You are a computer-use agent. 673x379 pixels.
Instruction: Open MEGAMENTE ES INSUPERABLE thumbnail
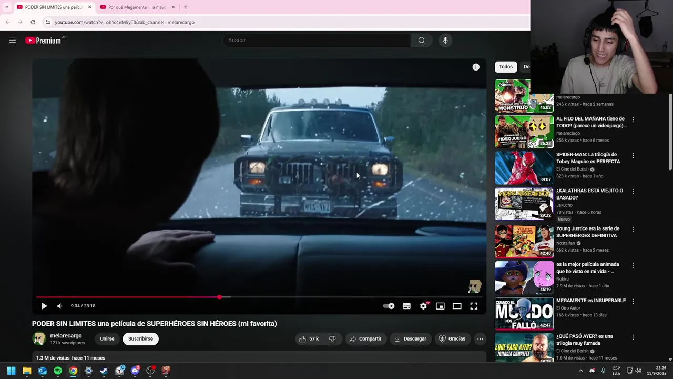524,314
